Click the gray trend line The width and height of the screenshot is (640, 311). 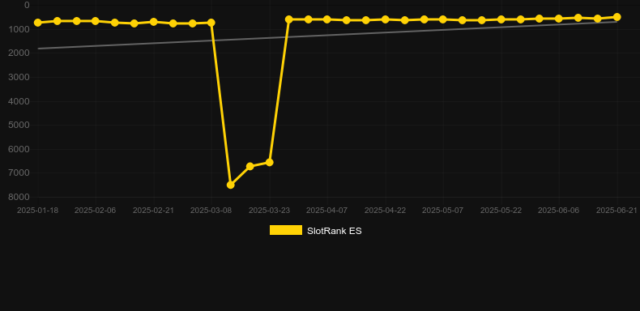pyautogui.click(x=326, y=35)
